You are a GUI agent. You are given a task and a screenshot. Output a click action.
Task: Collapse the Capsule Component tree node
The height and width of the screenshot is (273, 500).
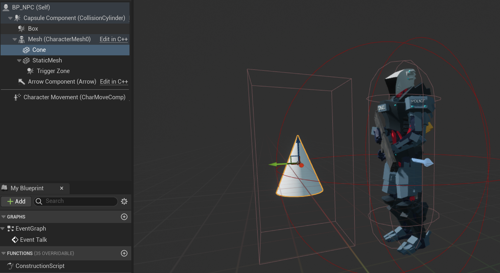coord(10,18)
